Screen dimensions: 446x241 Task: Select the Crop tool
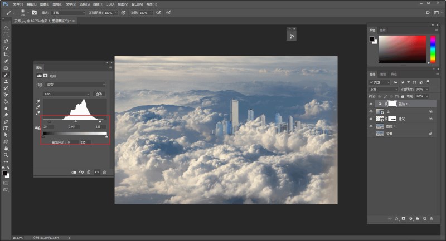(x=6, y=55)
